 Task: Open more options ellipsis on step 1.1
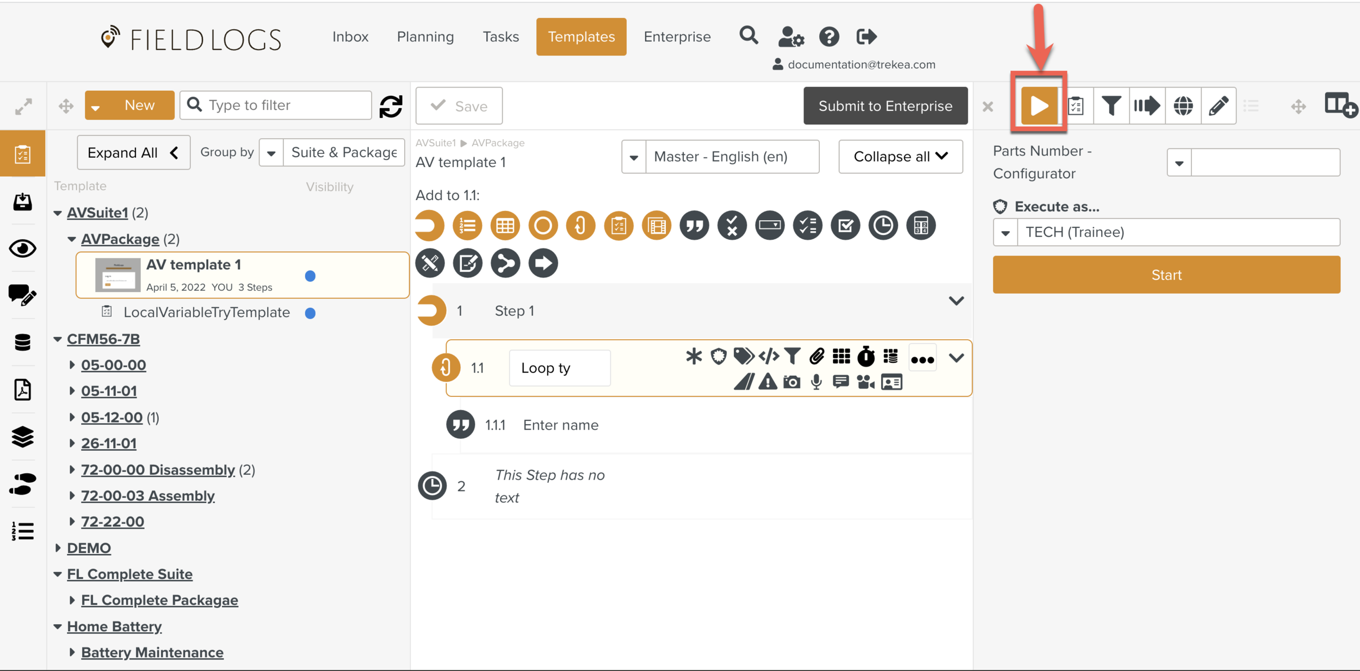click(922, 359)
